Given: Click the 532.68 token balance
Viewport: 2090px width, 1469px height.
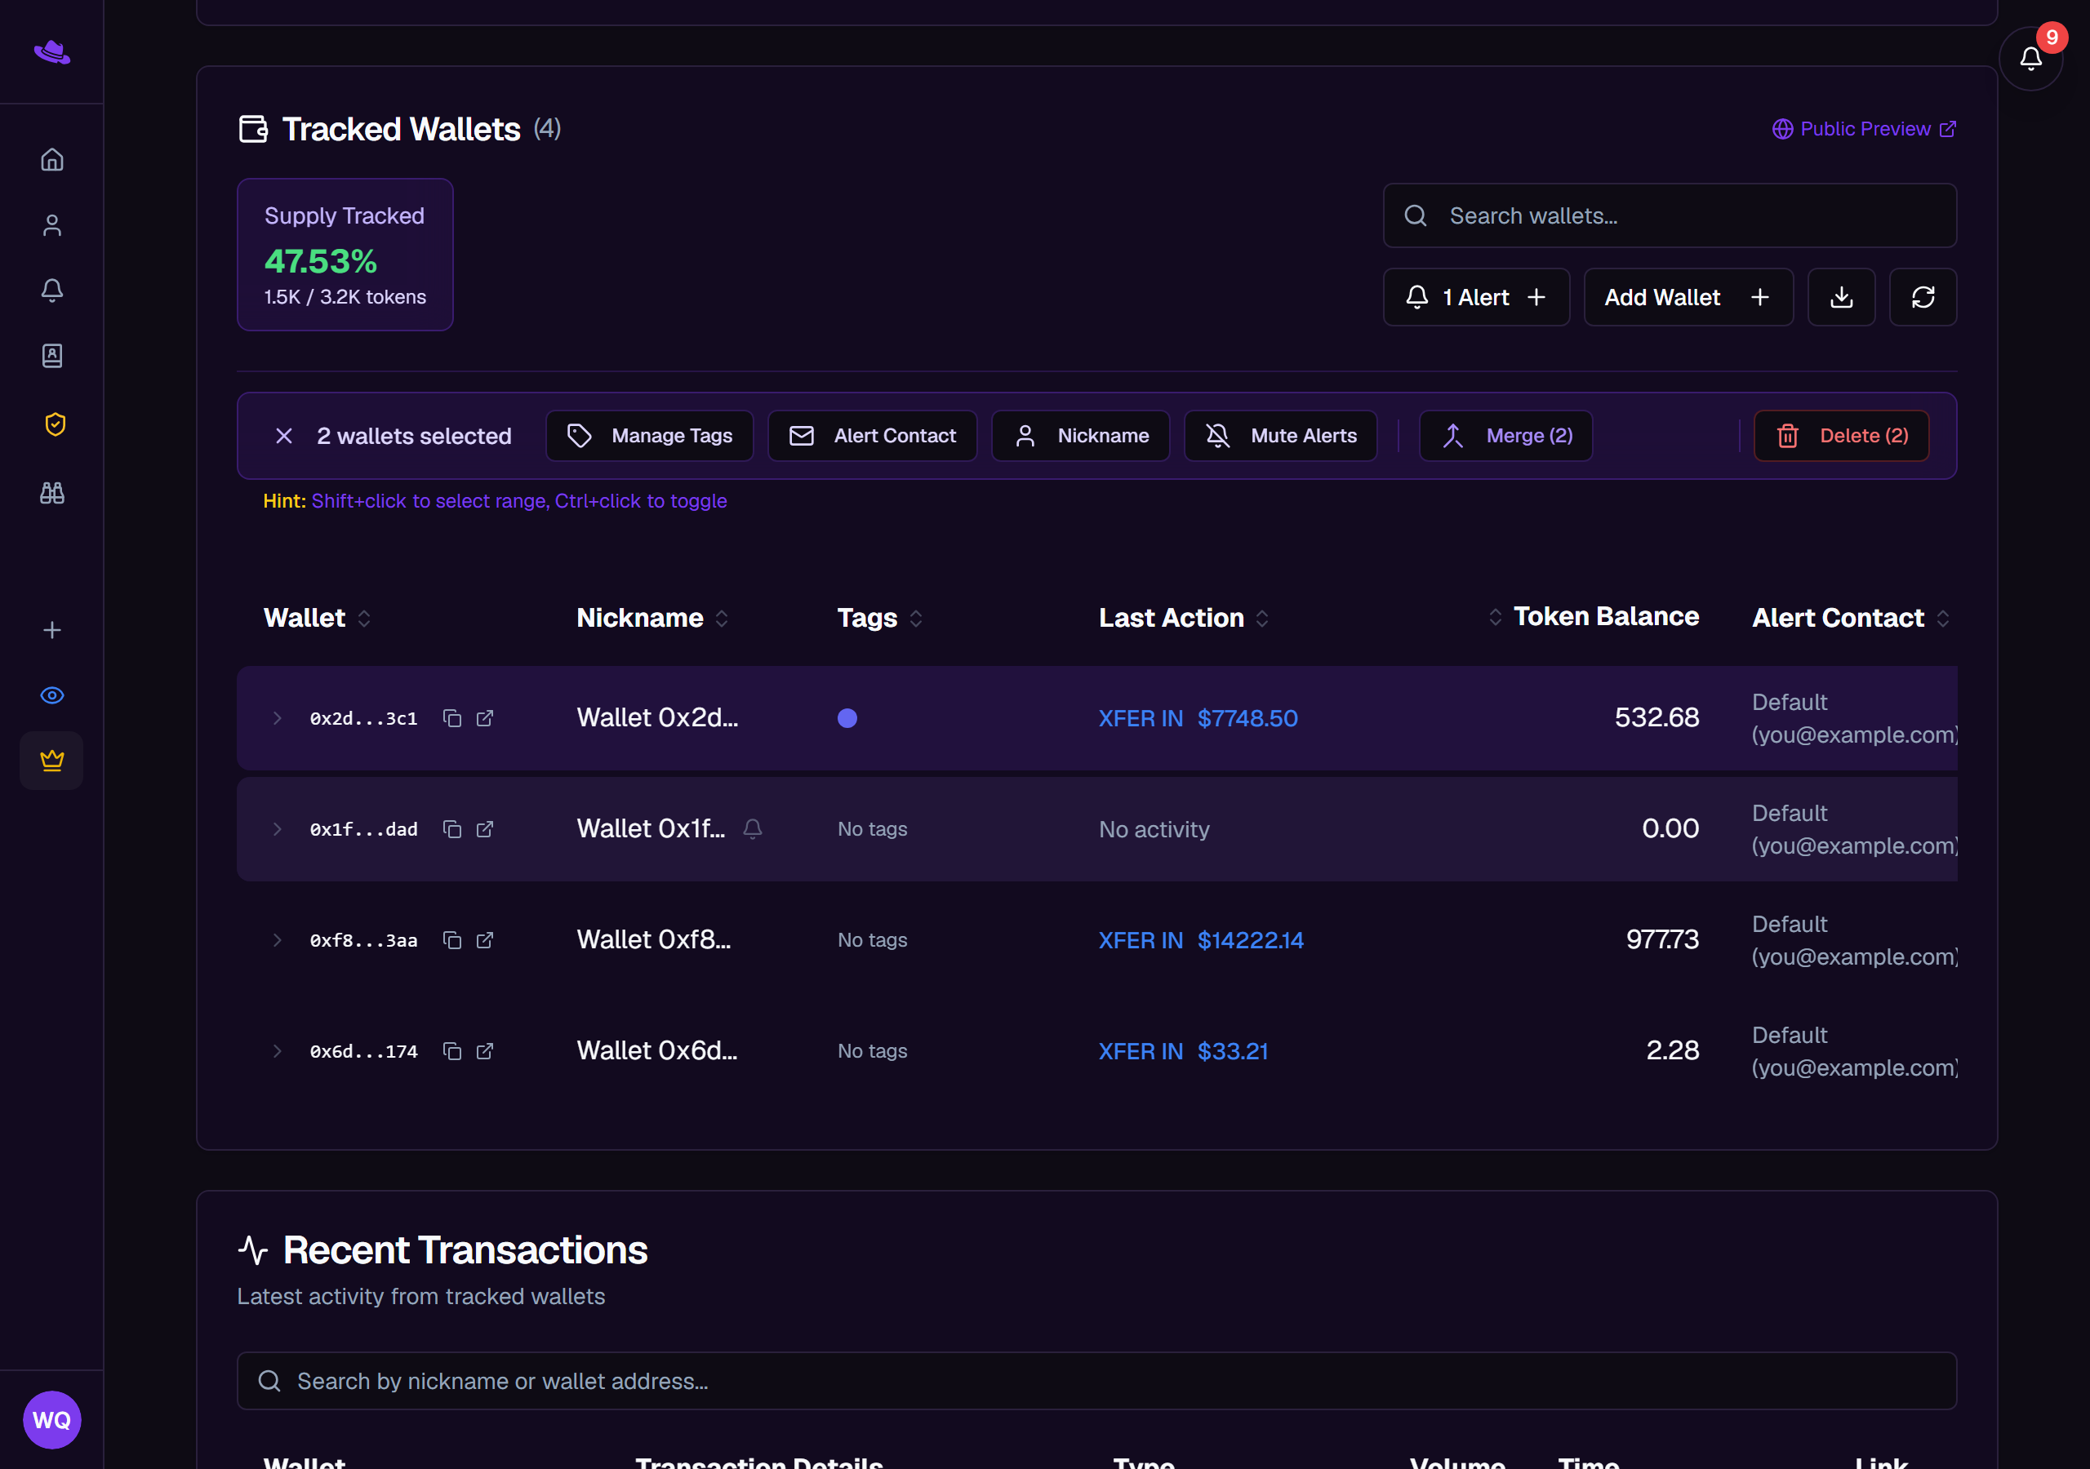Looking at the screenshot, I should [1656, 717].
